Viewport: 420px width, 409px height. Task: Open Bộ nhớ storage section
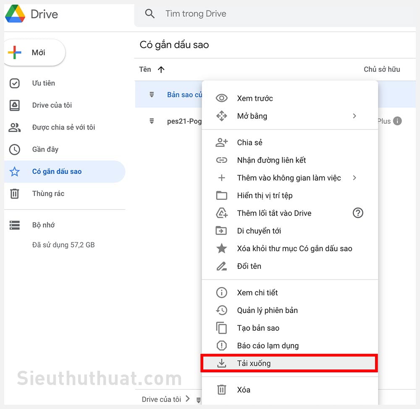coord(65,225)
